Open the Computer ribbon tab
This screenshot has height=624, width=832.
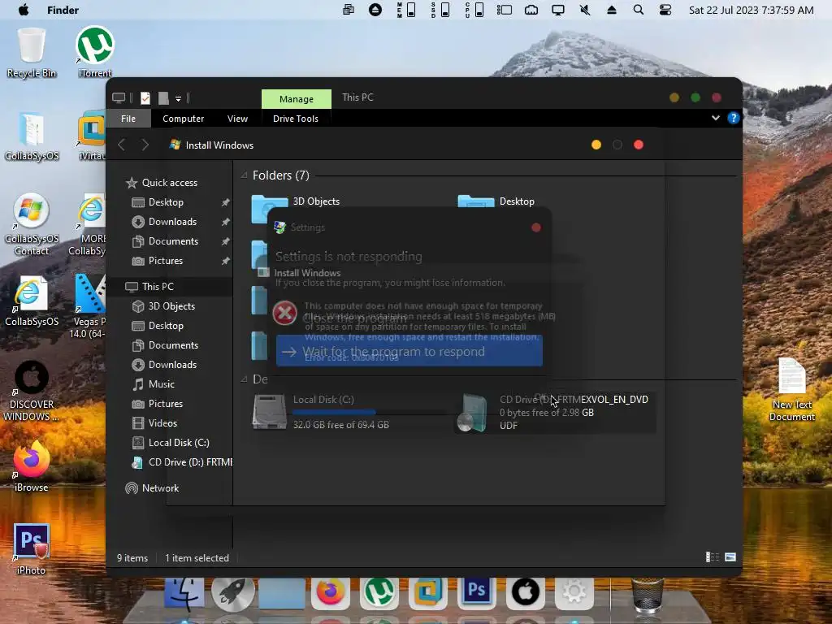coord(183,119)
